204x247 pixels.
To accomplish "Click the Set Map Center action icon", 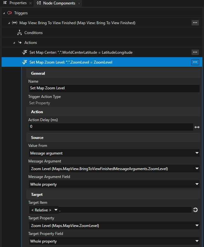I will click(x=24, y=52).
